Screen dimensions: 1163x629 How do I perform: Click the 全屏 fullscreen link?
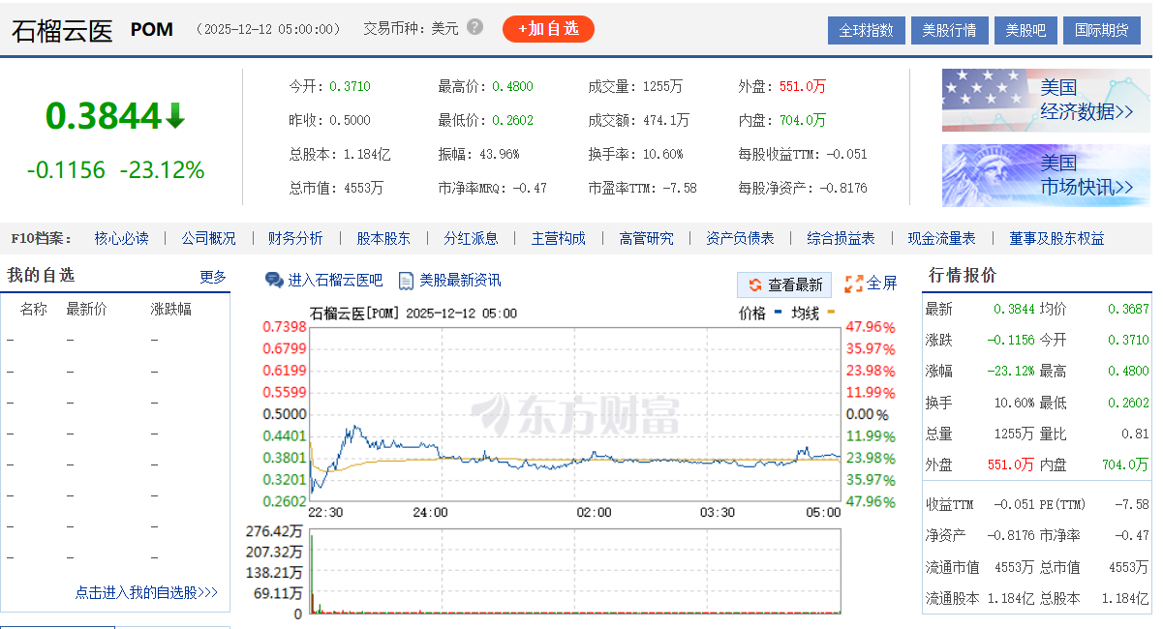(x=881, y=284)
